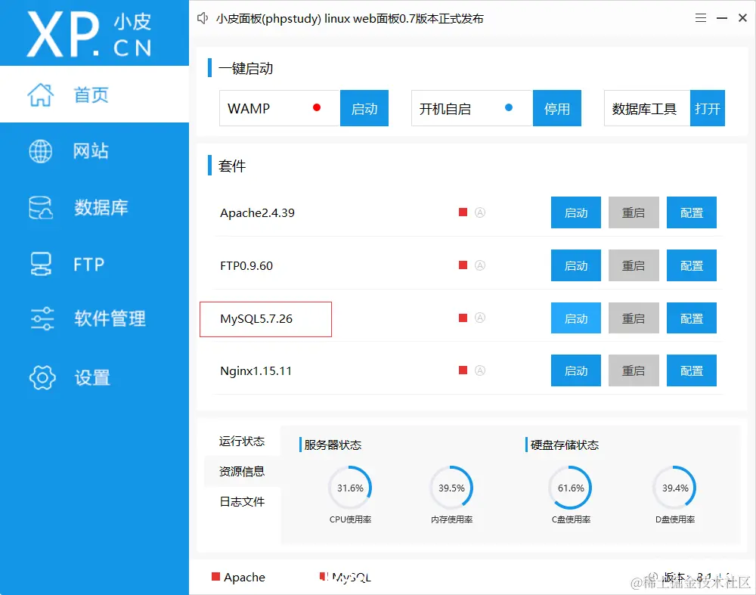This screenshot has height=595, width=756.
Task: Start MySQL5.7.26 with its 启动 button
Action: pos(575,318)
